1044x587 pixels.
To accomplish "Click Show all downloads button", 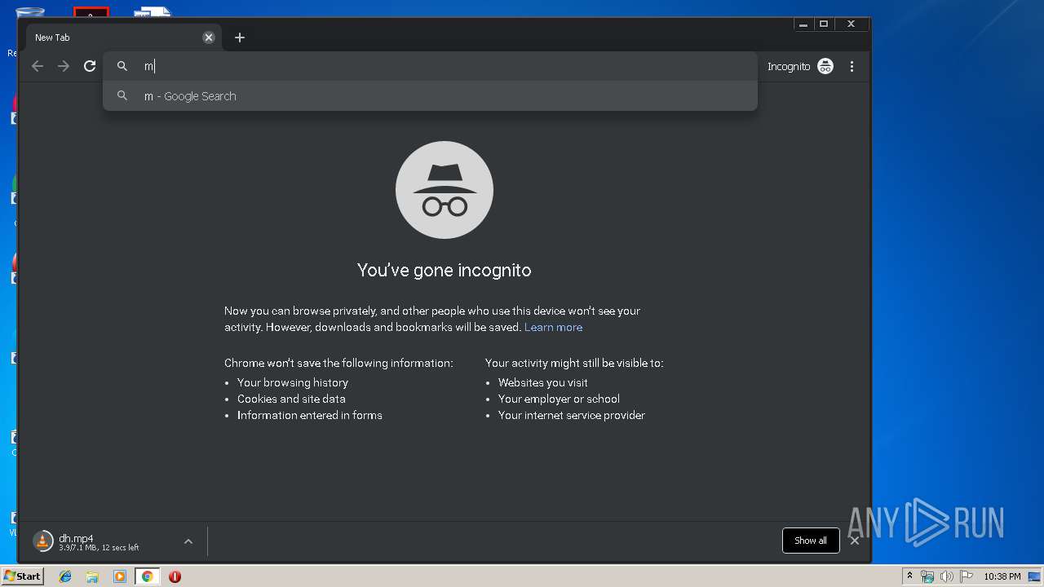I will (x=811, y=541).
